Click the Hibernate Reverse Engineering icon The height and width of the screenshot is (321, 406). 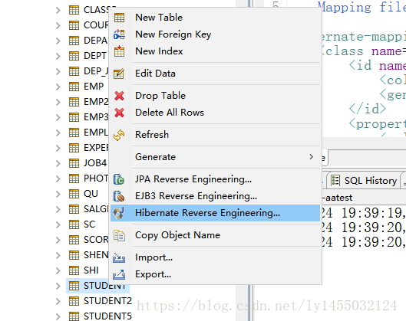pos(120,213)
